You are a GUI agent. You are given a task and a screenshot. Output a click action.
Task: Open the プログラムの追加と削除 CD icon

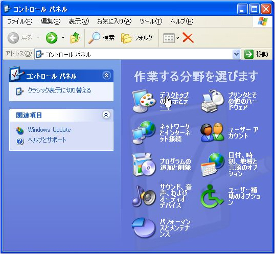click(144, 165)
